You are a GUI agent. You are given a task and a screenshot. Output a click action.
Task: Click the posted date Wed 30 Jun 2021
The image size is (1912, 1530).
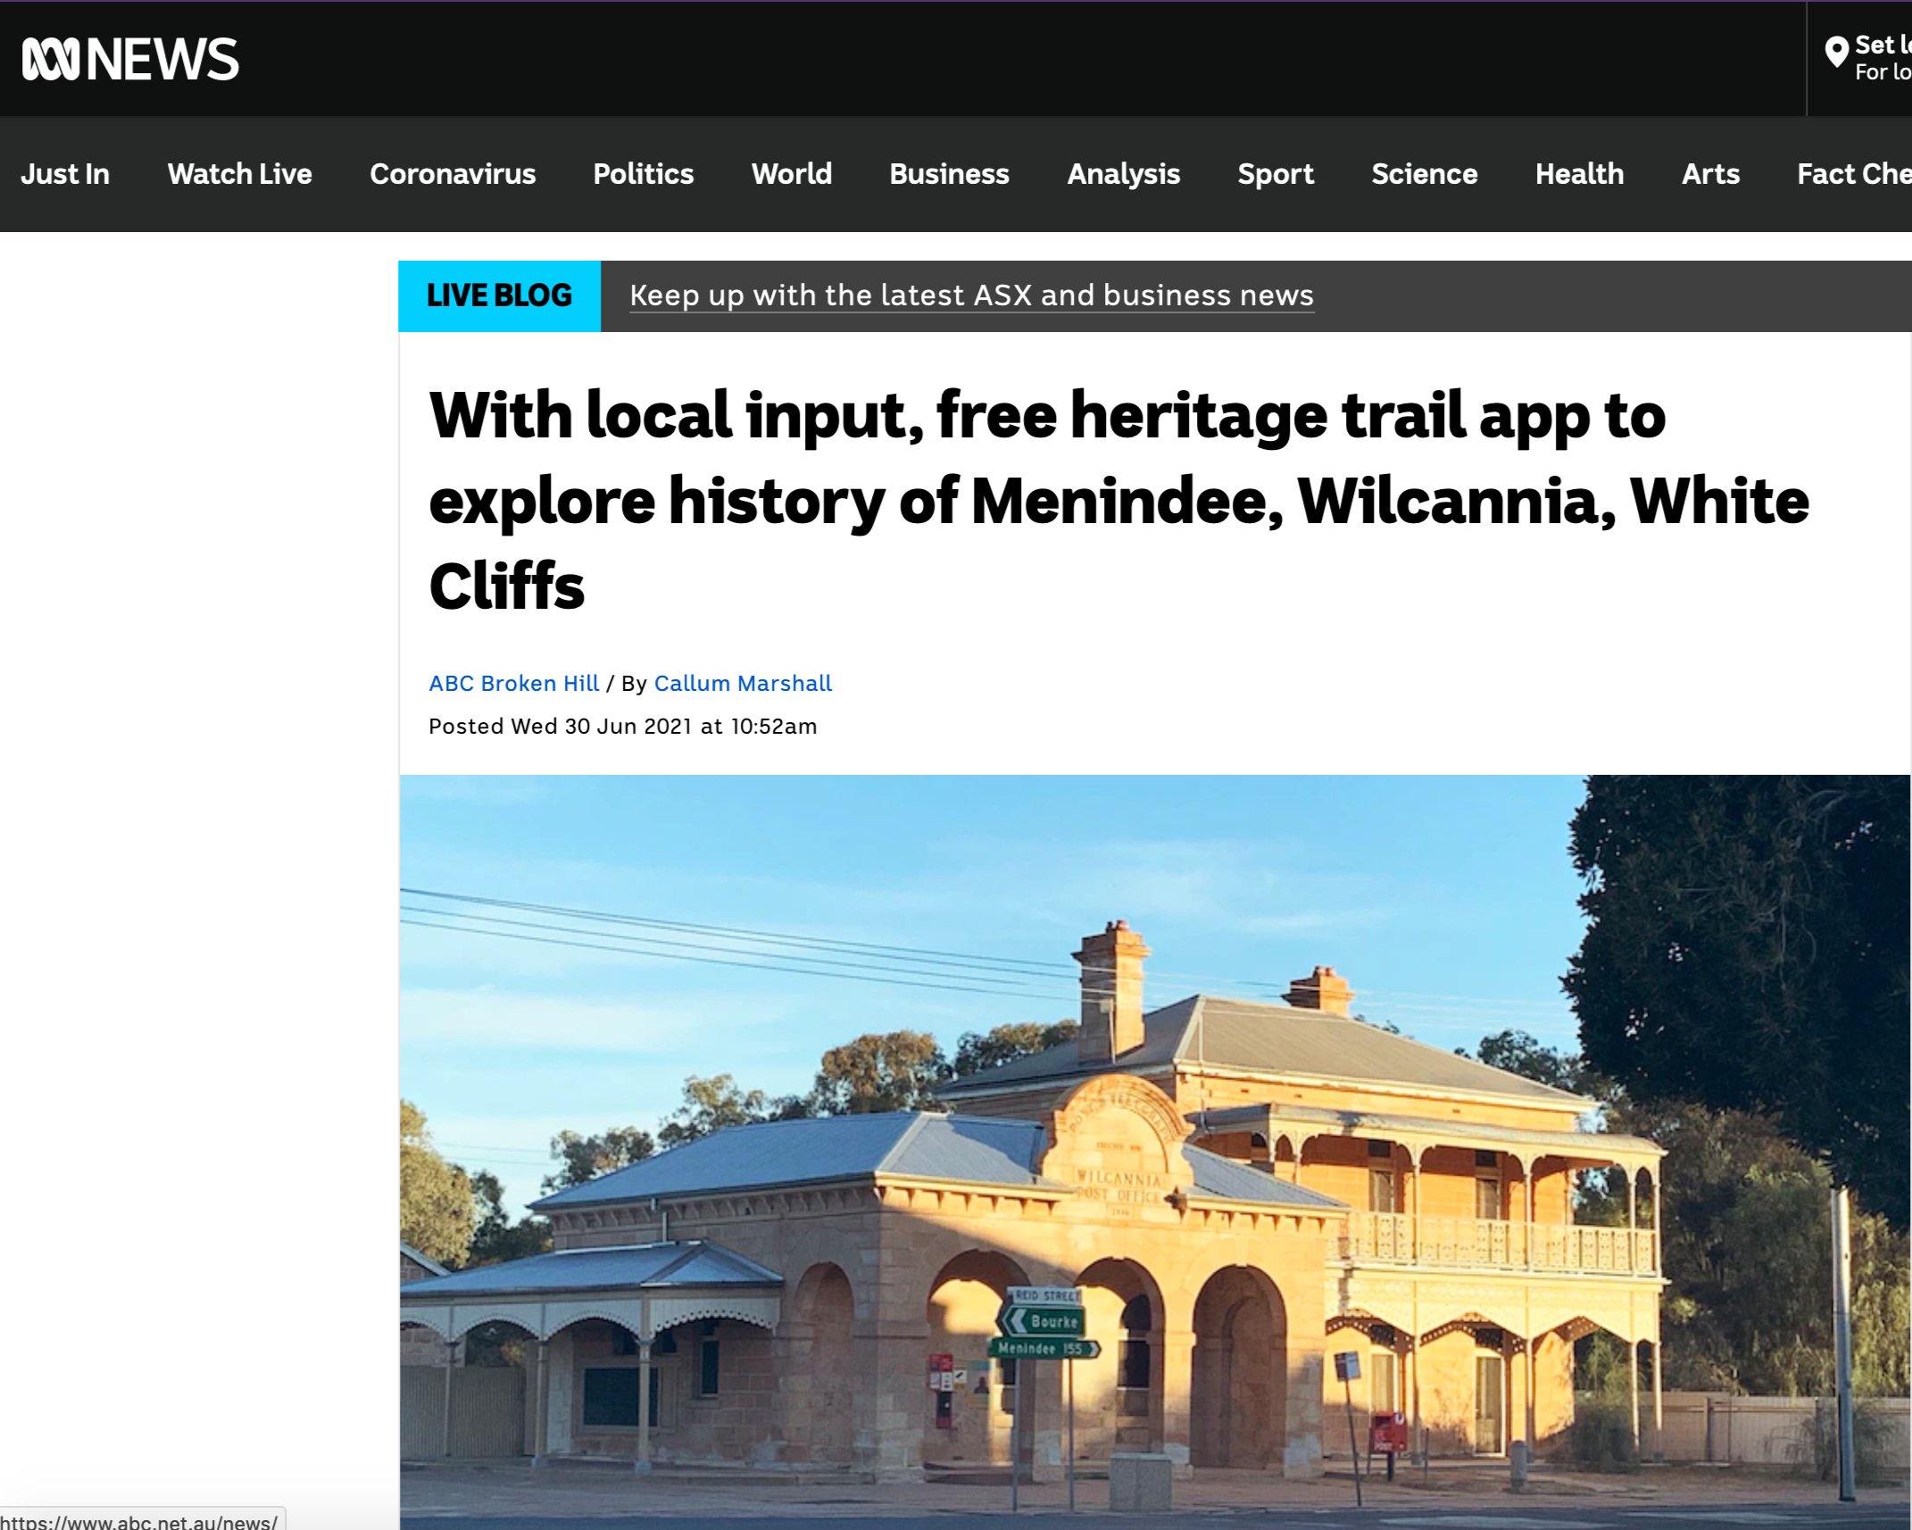pyautogui.click(x=623, y=726)
